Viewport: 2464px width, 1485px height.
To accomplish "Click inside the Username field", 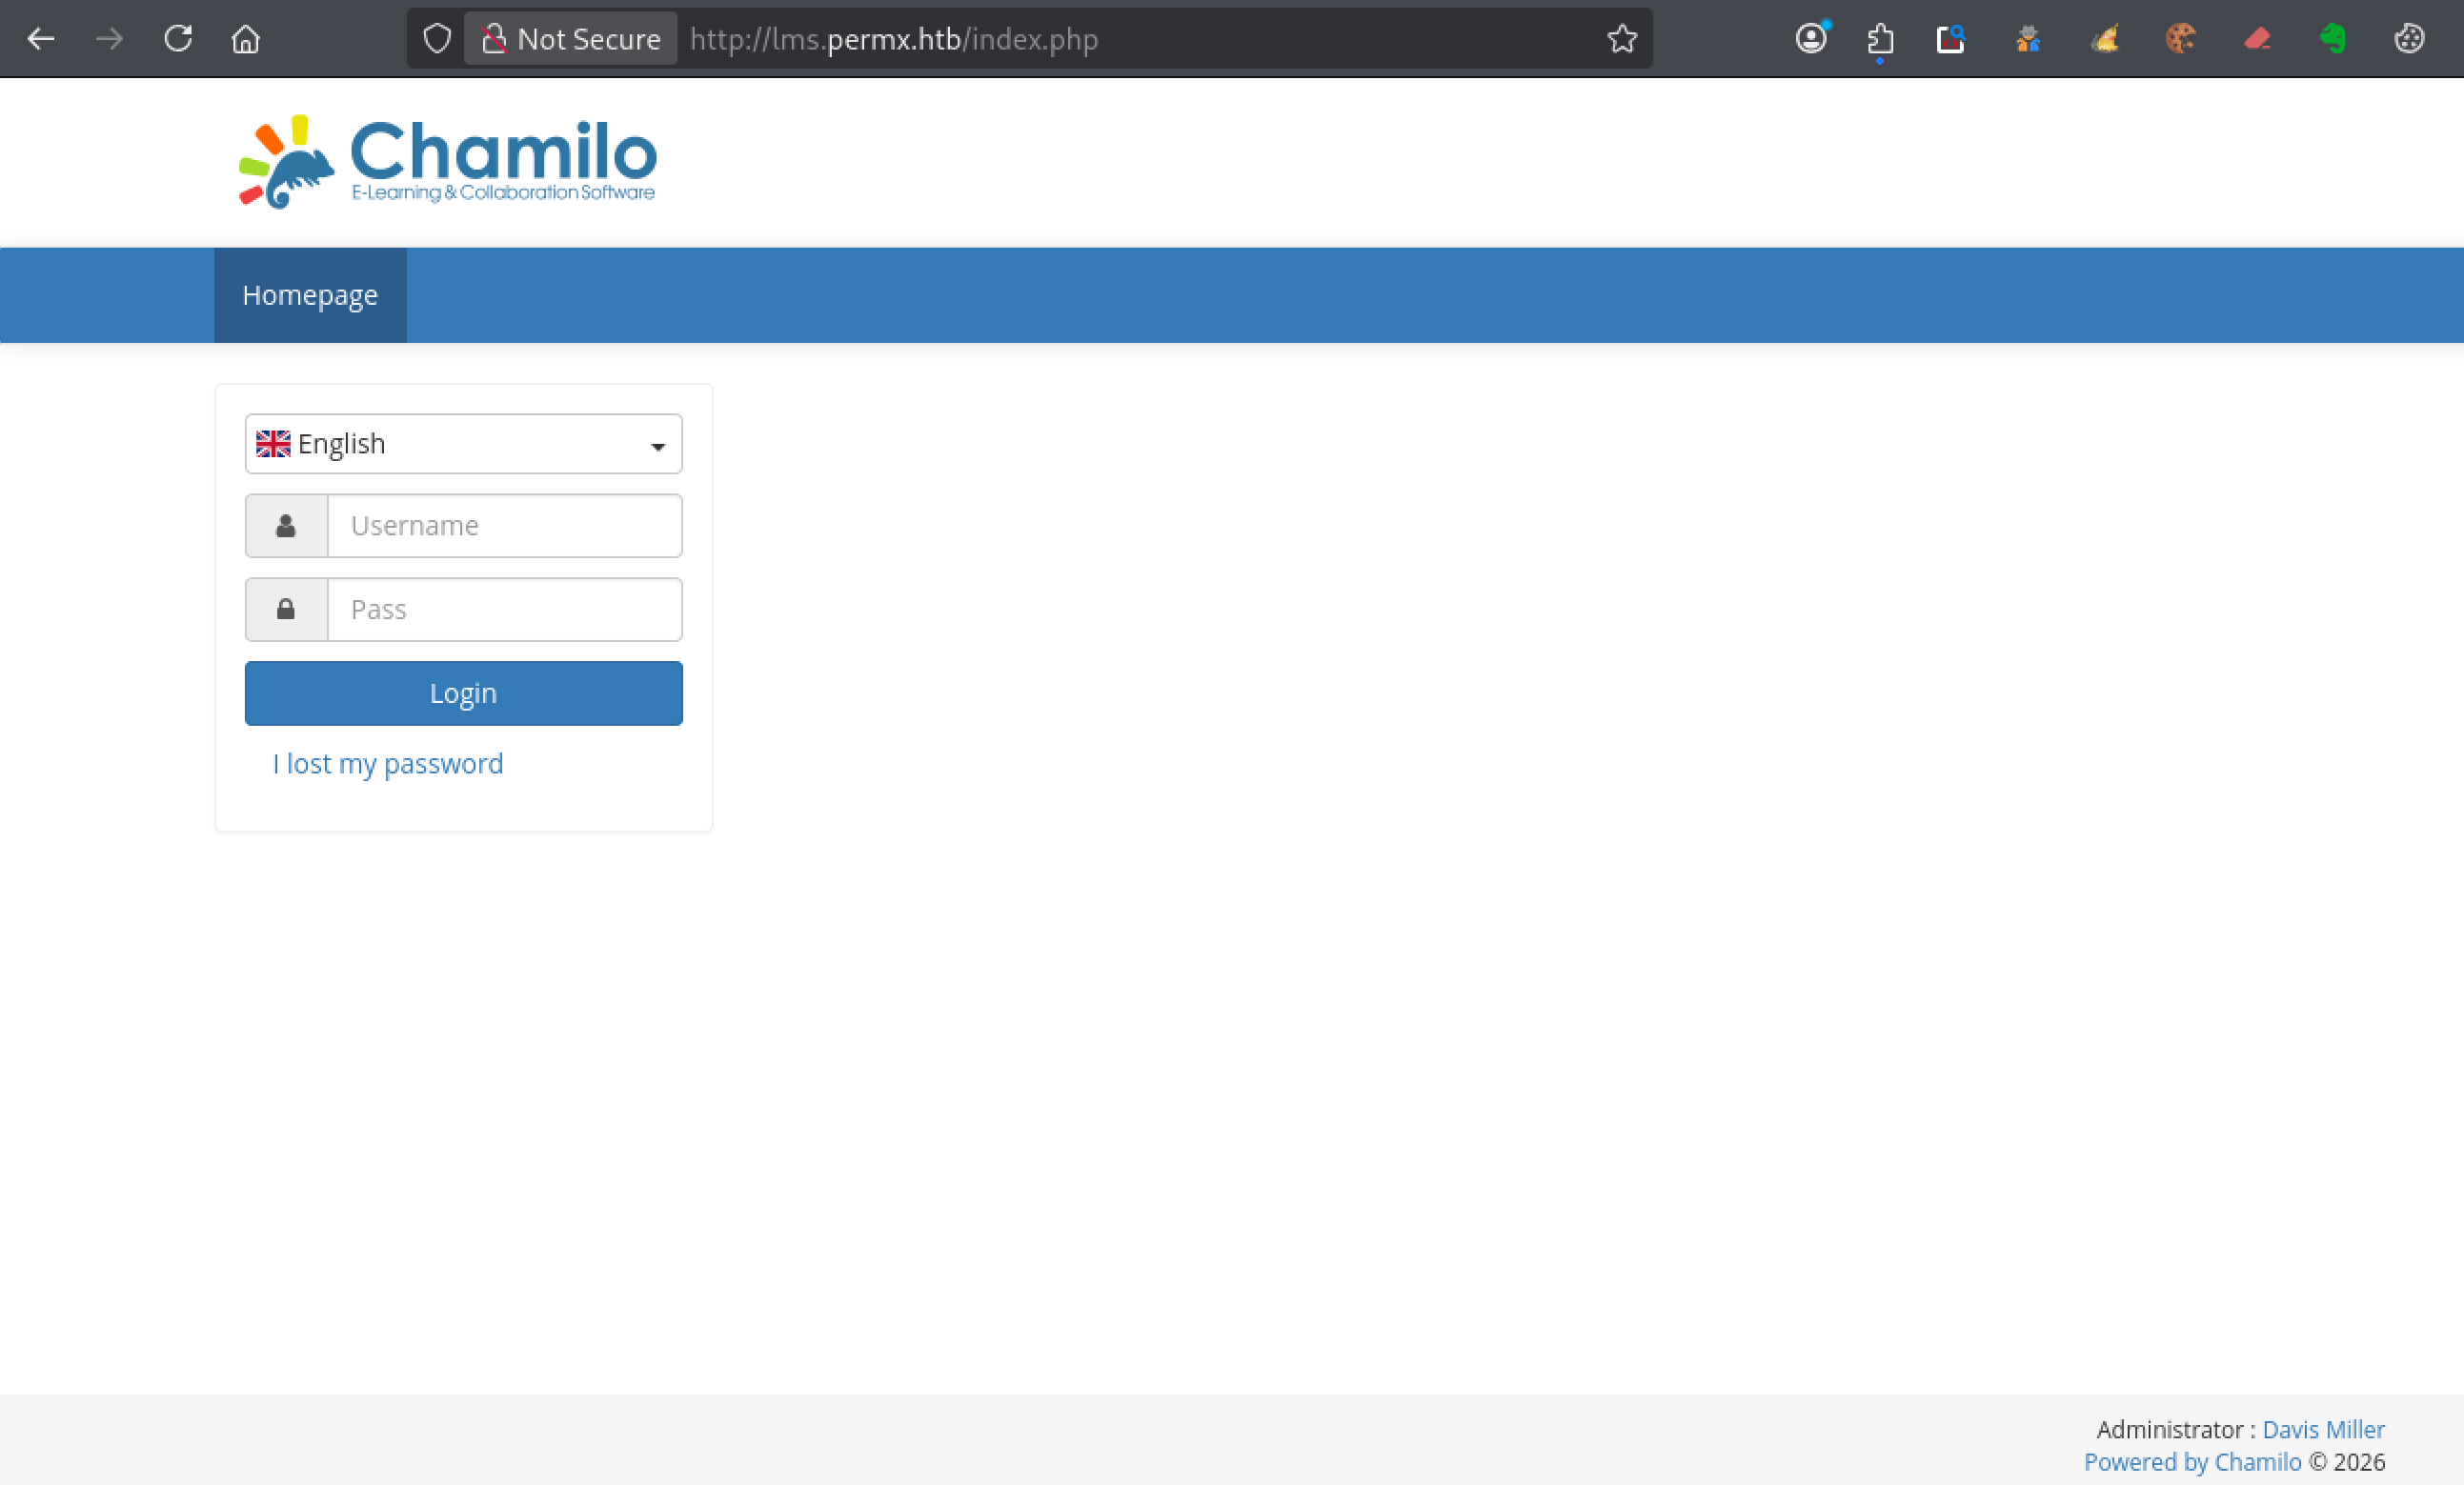I will 504,525.
